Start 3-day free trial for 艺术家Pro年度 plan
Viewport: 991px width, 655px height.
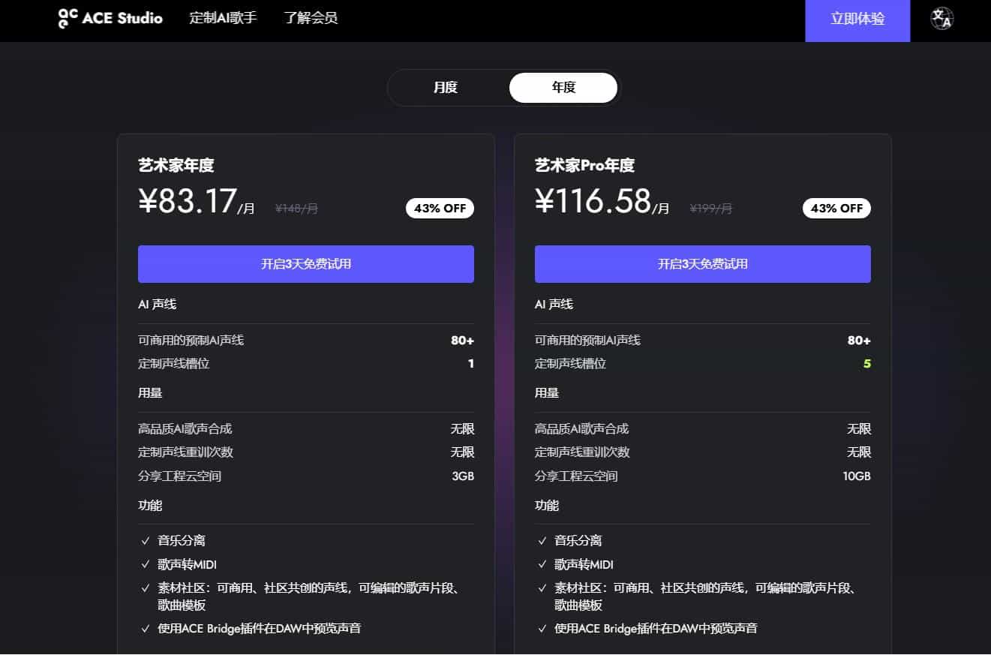(x=703, y=264)
